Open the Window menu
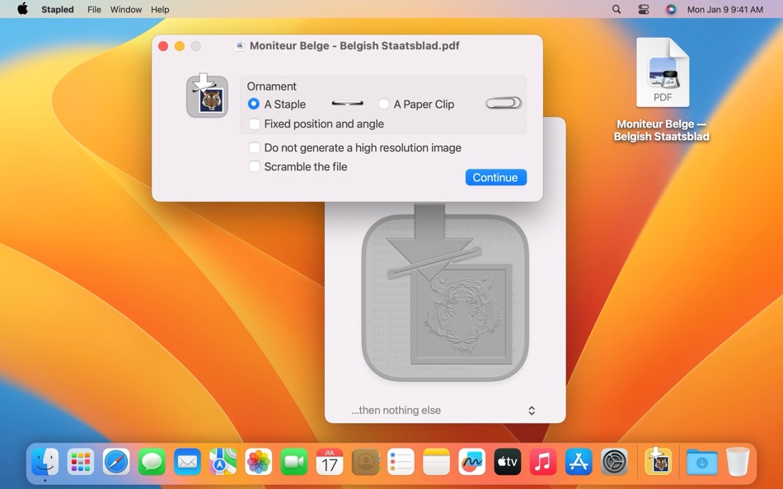The height and width of the screenshot is (489, 783). tap(126, 9)
